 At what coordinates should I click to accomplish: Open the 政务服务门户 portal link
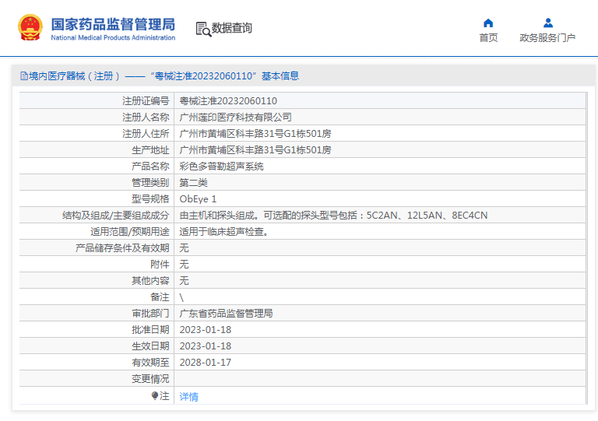click(547, 37)
